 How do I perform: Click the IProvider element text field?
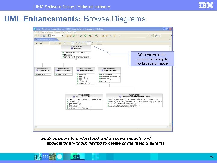tap(42, 43)
